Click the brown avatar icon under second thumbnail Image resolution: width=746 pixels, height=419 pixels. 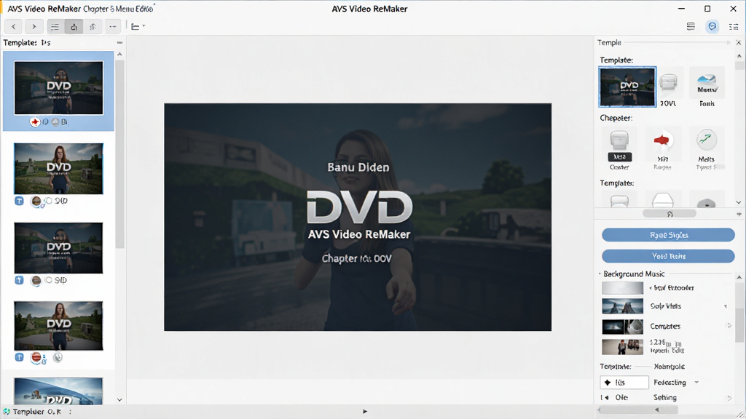pyautogui.click(x=36, y=201)
